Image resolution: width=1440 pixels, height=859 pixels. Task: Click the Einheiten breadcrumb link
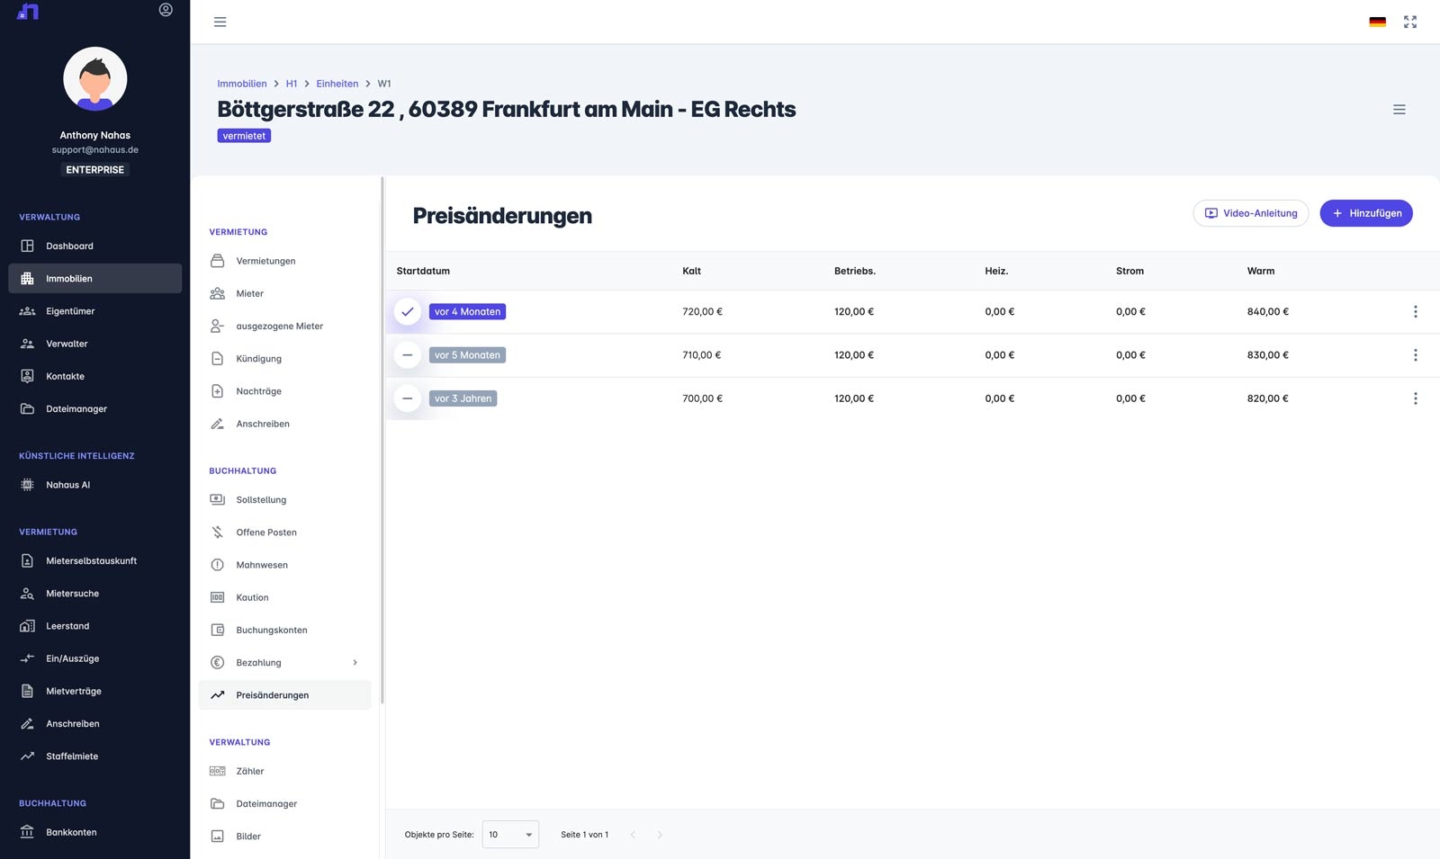(337, 84)
